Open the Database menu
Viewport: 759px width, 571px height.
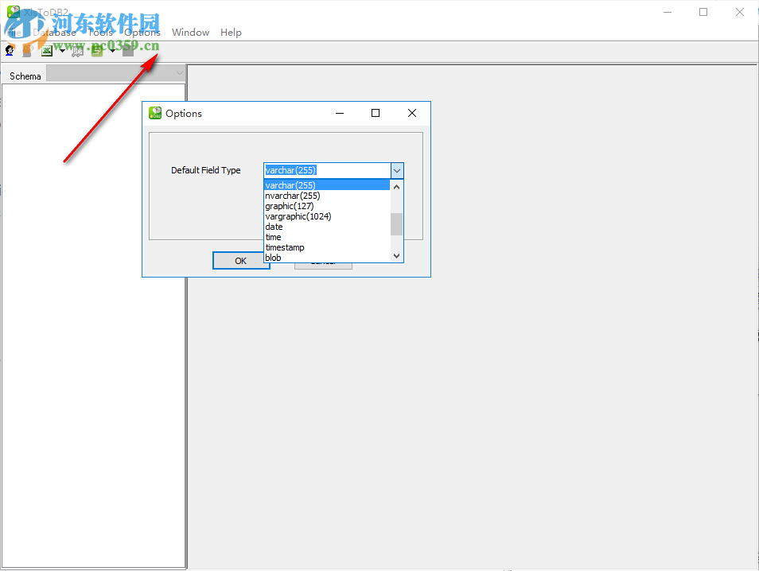click(x=56, y=33)
